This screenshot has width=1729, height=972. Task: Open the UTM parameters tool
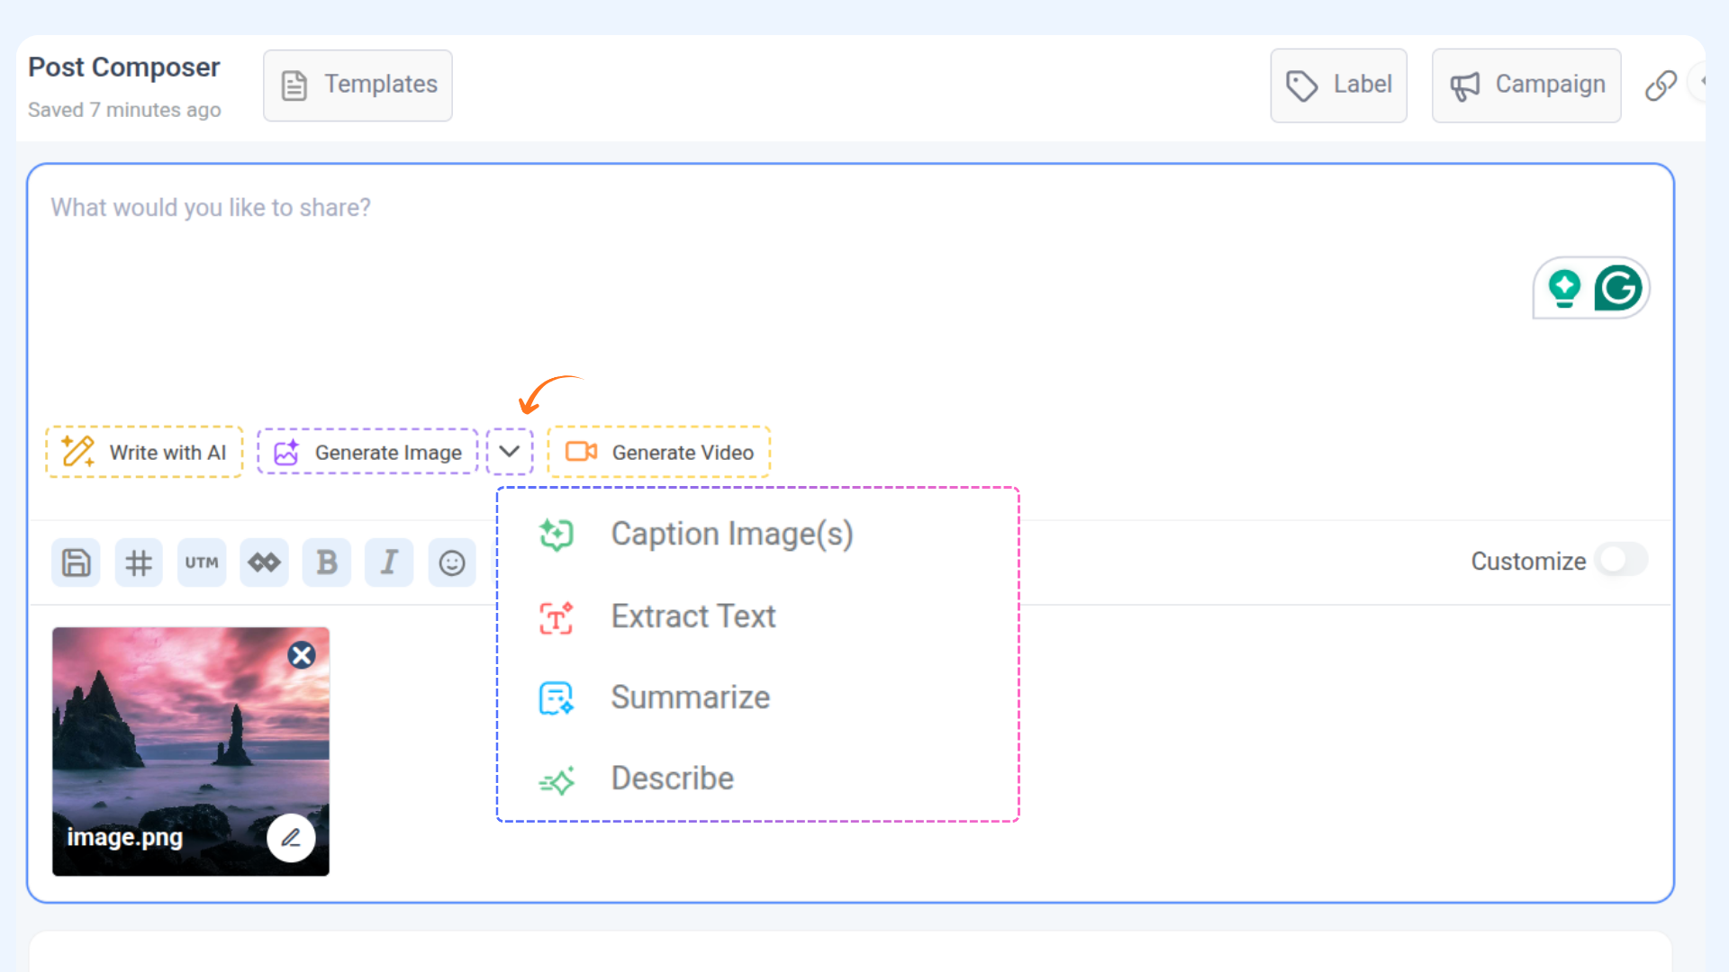[202, 562]
